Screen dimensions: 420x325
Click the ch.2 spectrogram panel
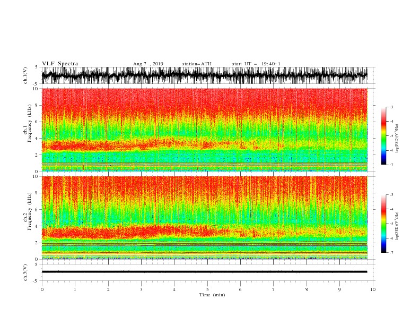click(x=204, y=218)
